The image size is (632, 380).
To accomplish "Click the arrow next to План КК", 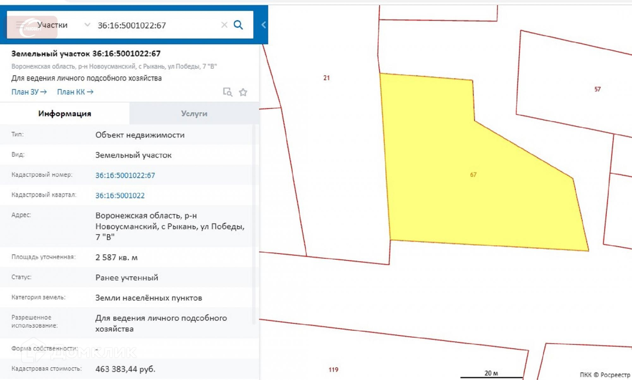I will click(90, 92).
